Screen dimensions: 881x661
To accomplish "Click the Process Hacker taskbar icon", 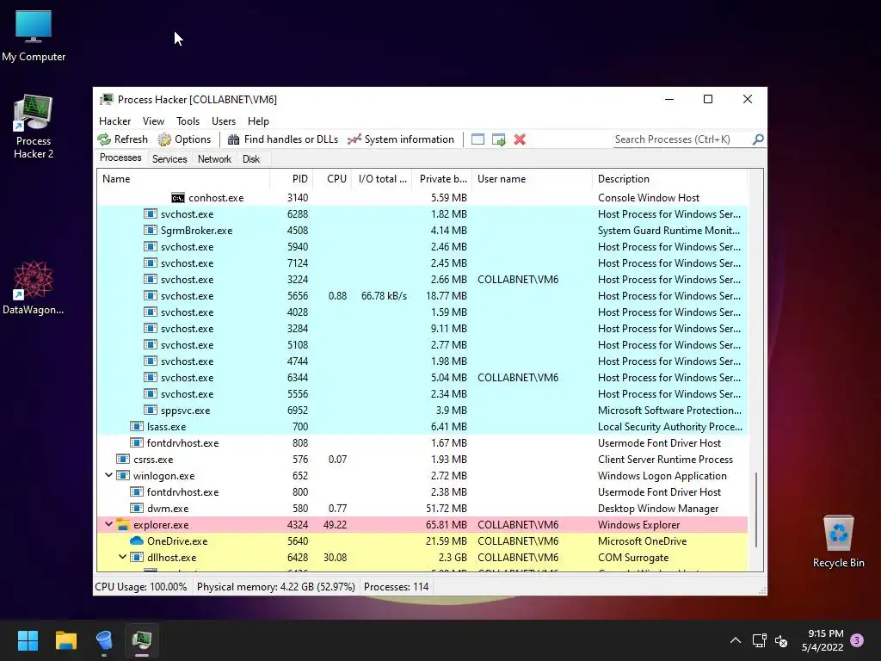I will point(142,640).
